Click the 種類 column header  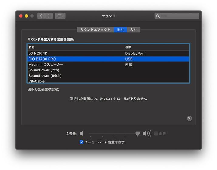click(x=157, y=47)
